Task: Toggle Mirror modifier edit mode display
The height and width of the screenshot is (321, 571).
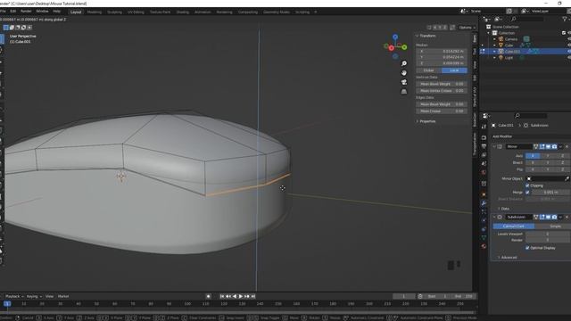Action: (x=542, y=146)
